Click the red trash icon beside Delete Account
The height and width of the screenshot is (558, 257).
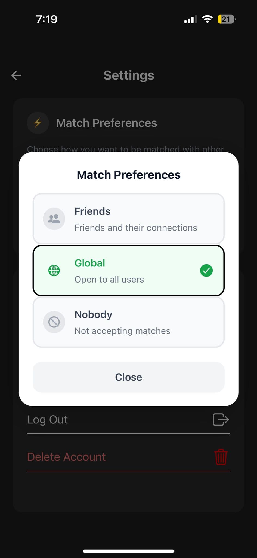(x=221, y=457)
